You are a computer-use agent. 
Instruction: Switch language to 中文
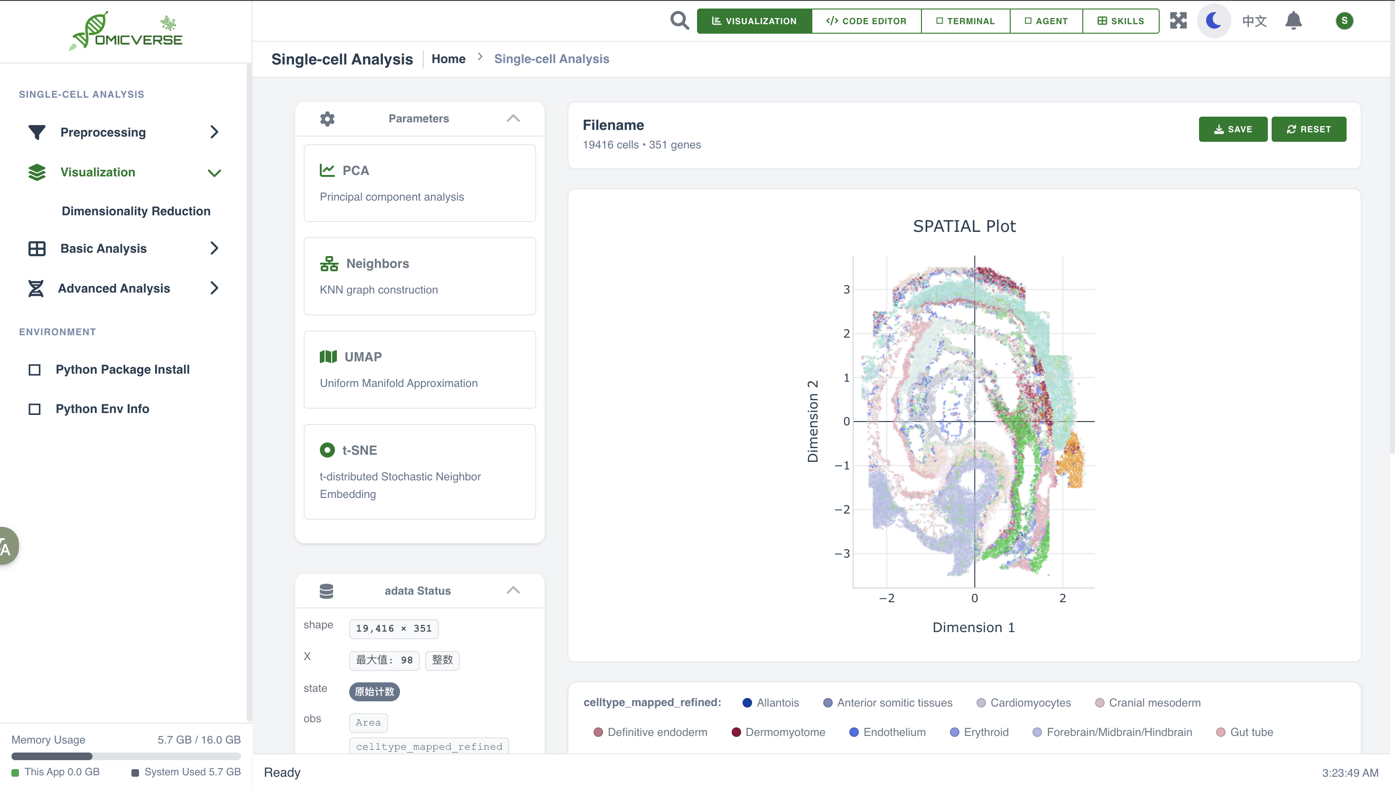1255,20
